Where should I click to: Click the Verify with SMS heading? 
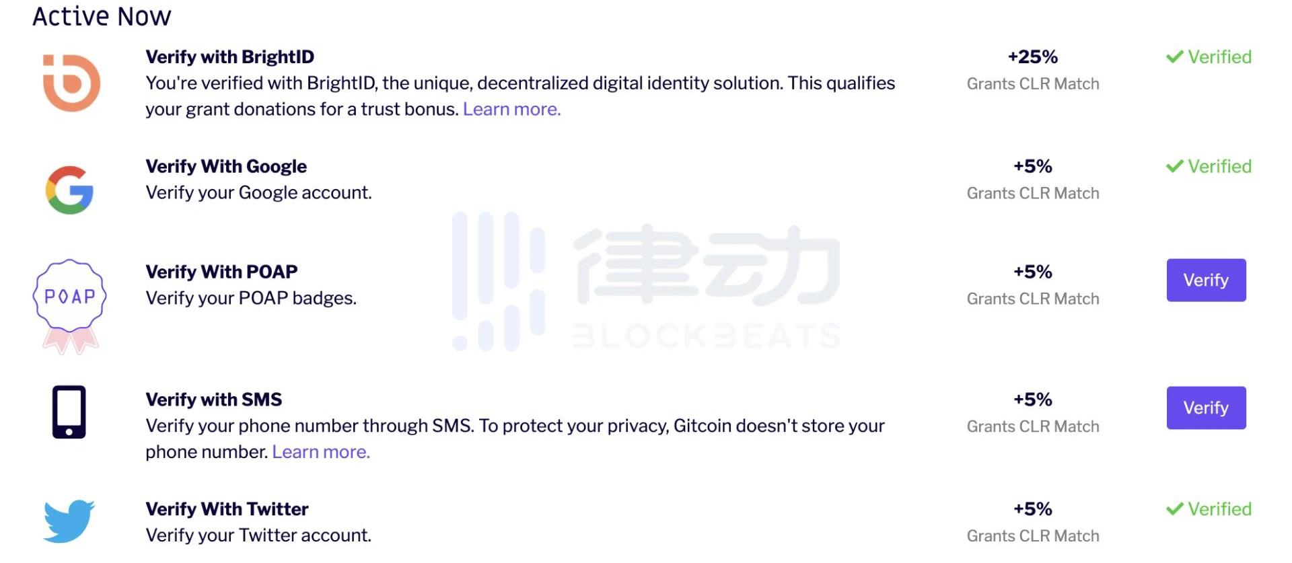(x=213, y=400)
